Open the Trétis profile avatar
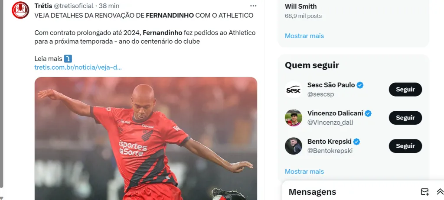This screenshot has width=444, height=200. (x=20, y=10)
